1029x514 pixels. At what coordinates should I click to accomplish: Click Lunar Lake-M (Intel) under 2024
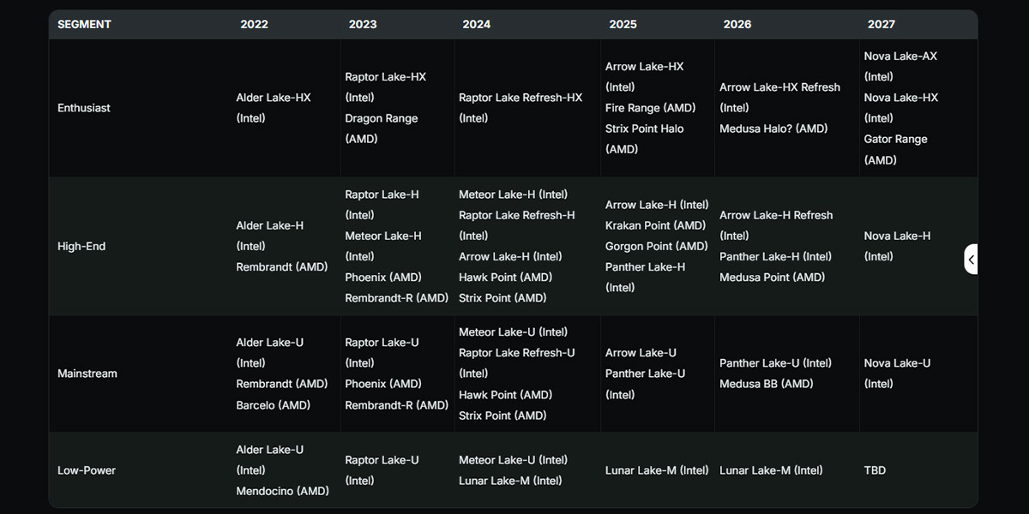coord(511,481)
